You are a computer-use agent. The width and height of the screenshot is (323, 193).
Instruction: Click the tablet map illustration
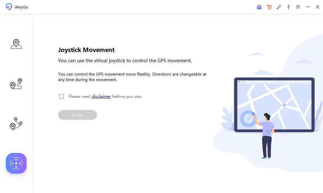click(275, 104)
